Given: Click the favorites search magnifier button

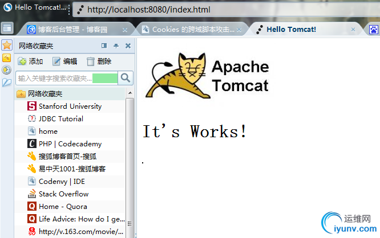Looking at the screenshot, I should (126, 78).
